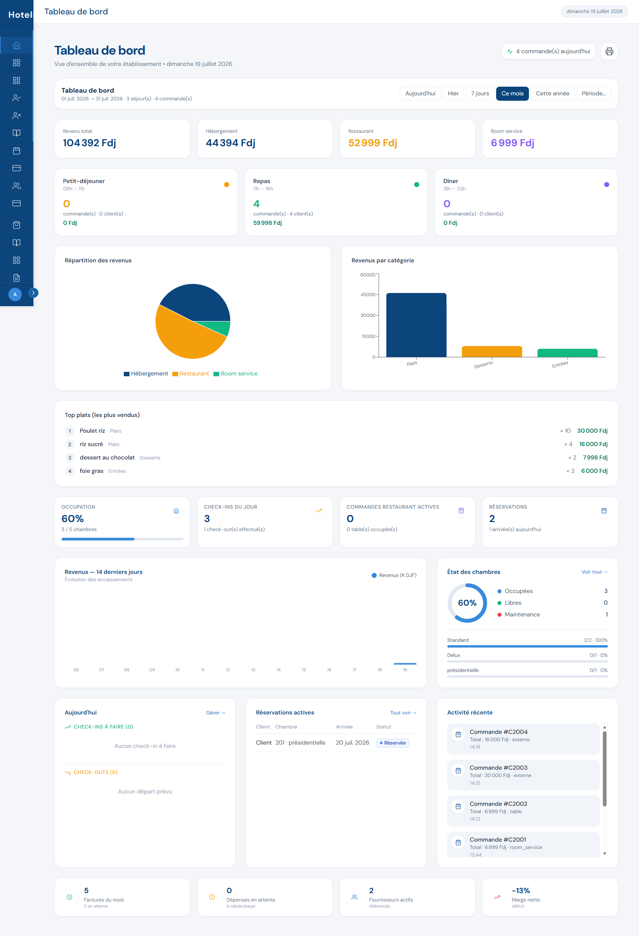
Task: Click the Voir tout link for rooms
Action: (594, 572)
